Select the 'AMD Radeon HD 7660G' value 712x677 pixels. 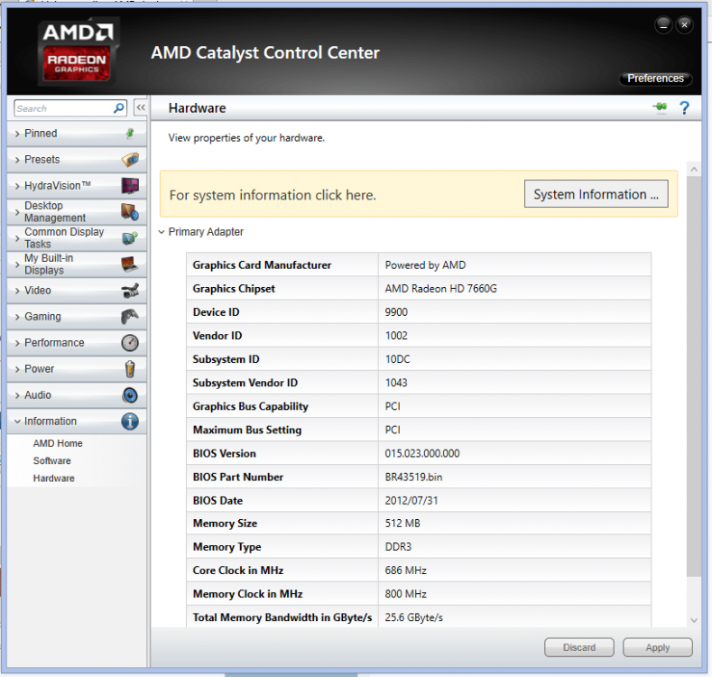click(x=441, y=289)
